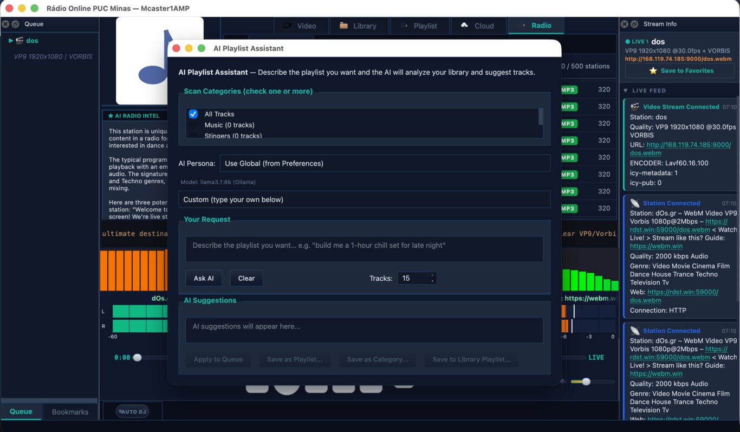This screenshot has width=740, height=432.
Task: Open the Playlist tab
Action: point(419,25)
